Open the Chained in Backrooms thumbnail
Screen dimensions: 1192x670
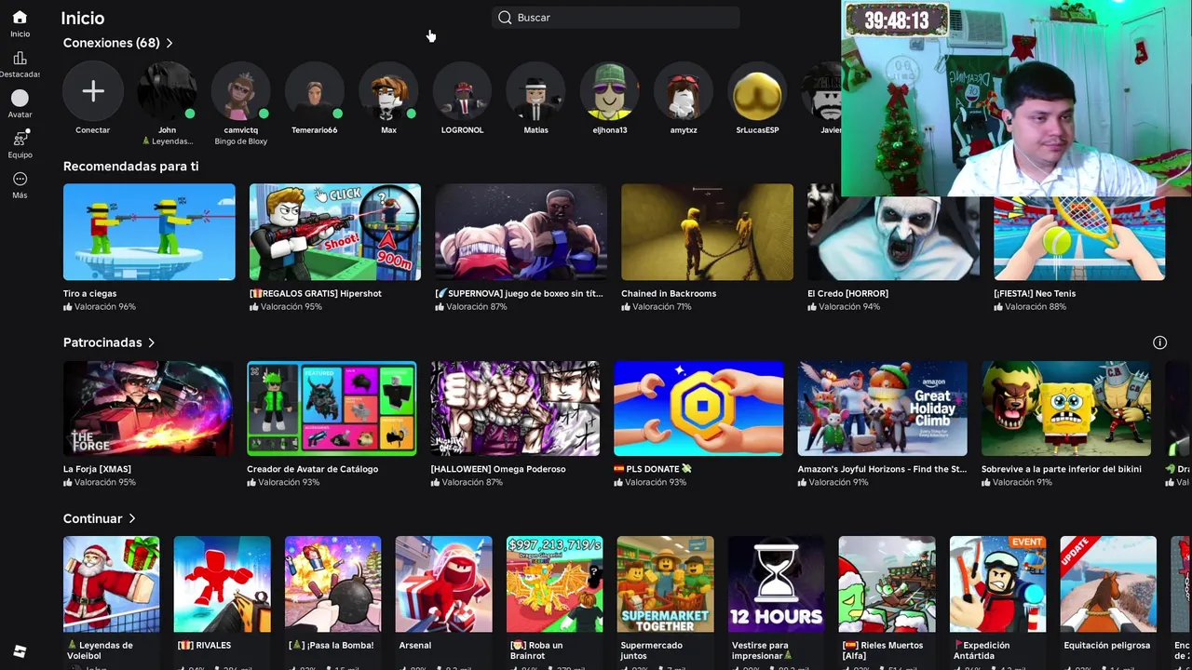point(707,232)
